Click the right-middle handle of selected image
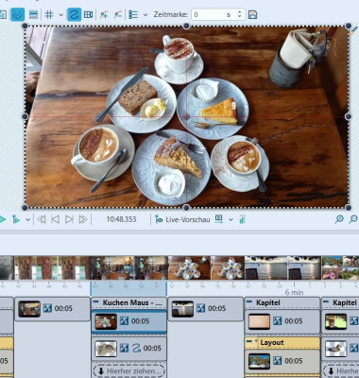Screen dimensions: 359x378 (348, 116)
